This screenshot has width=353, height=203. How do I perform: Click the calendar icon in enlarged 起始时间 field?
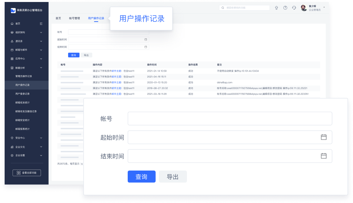pyautogui.click(x=324, y=137)
